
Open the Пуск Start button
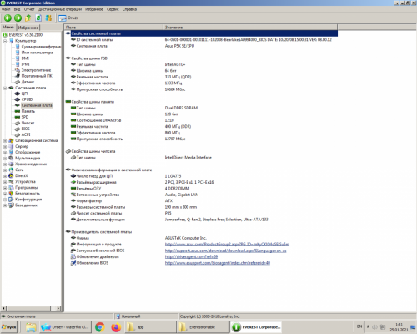[x=9, y=327]
